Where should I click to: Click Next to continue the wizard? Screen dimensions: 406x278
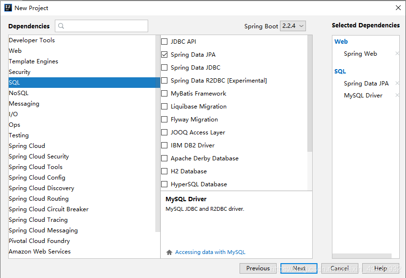(299, 268)
